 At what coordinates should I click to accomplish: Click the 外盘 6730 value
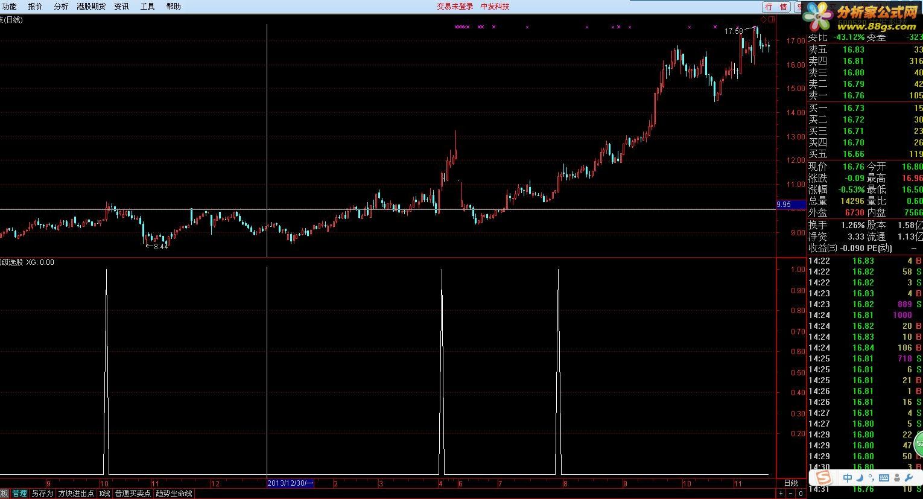[854, 212]
